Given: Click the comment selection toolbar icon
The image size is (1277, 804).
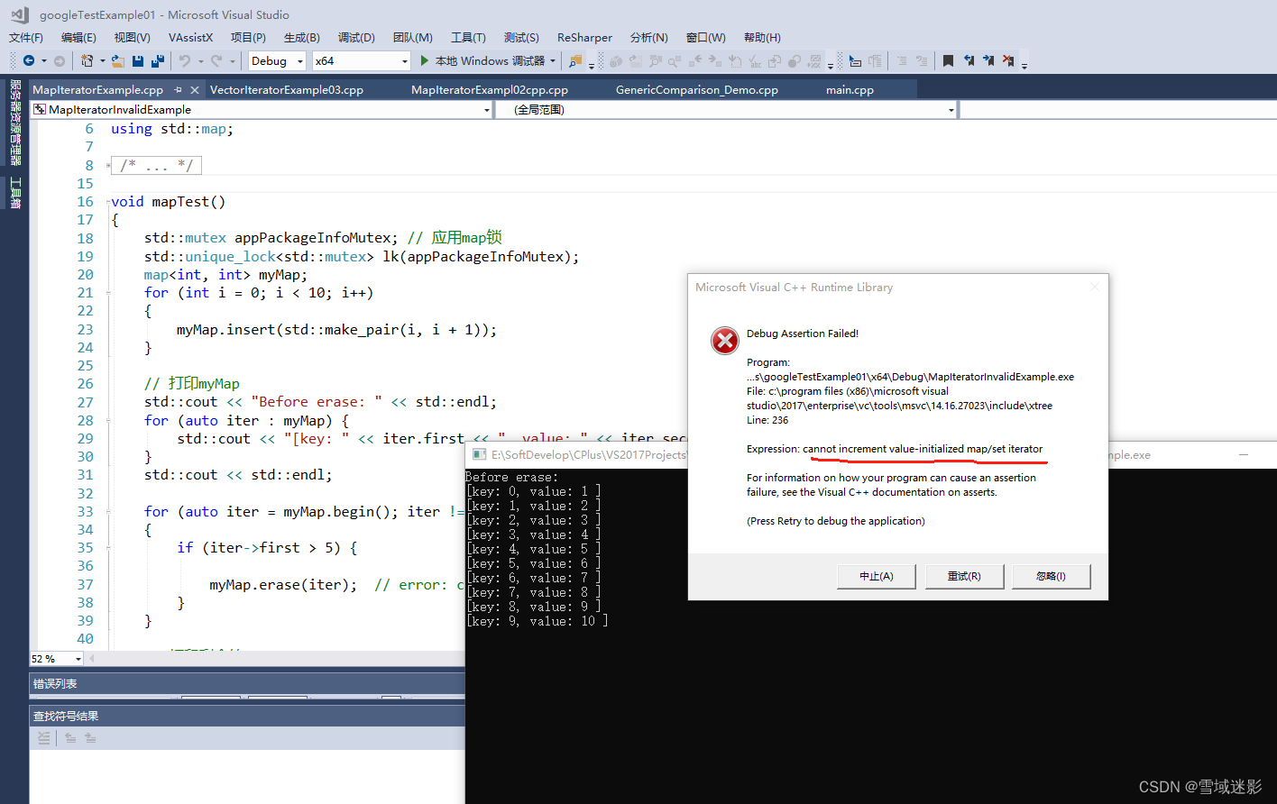Looking at the screenshot, I should [902, 60].
